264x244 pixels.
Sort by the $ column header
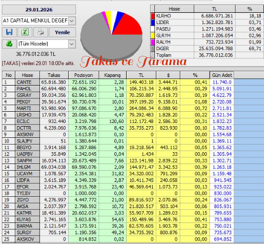click(x=168, y=75)
